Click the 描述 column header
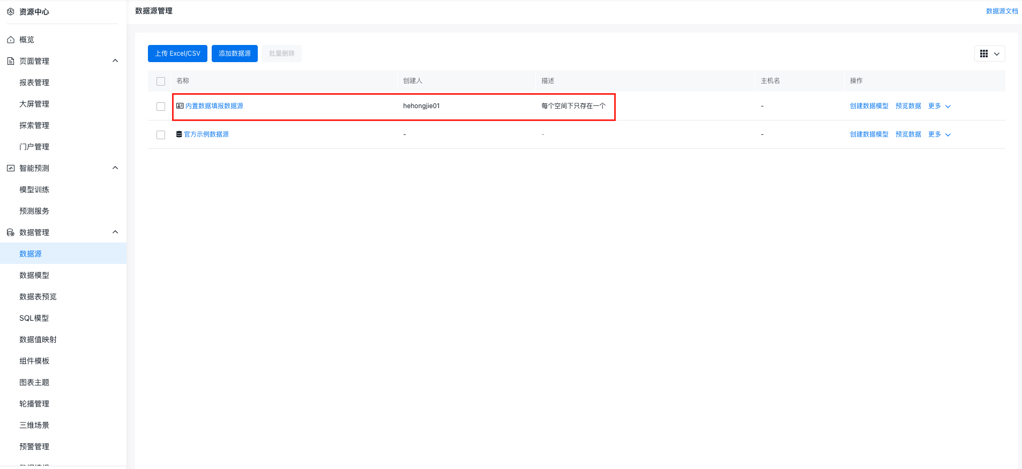 click(x=548, y=81)
